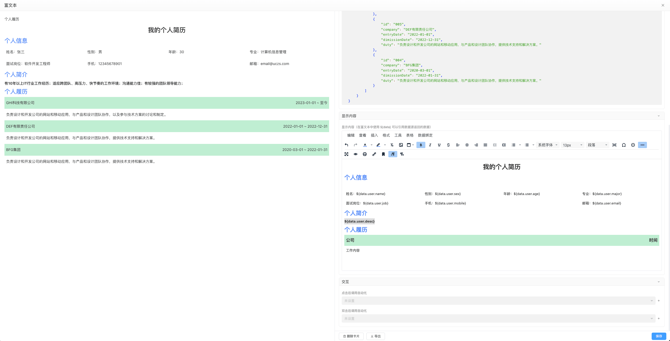The height and width of the screenshot is (341, 670).
Task: Collapse the 显示内容 section
Action: [658, 116]
